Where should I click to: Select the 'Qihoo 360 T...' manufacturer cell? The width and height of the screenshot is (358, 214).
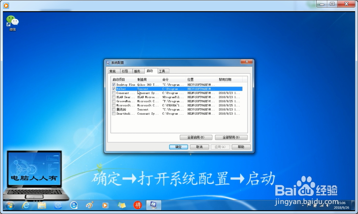click(148, 85)
